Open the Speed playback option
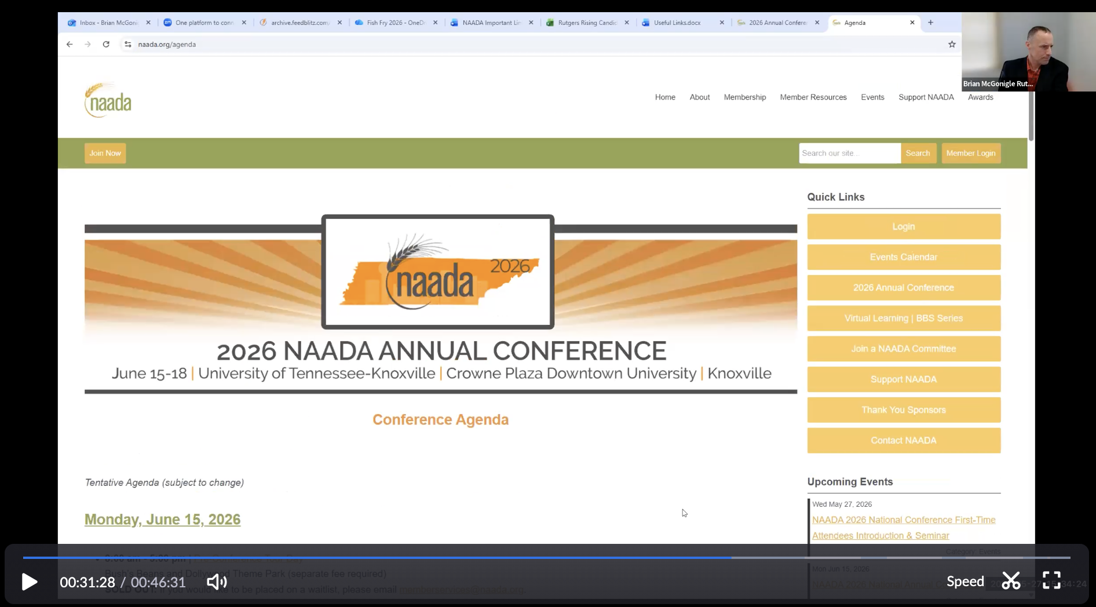The width and height of the screenshot is (1096, 607). point(965,582)
